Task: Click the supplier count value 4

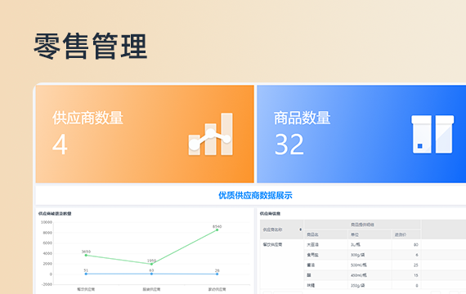Action: click(x=60, y=145)
